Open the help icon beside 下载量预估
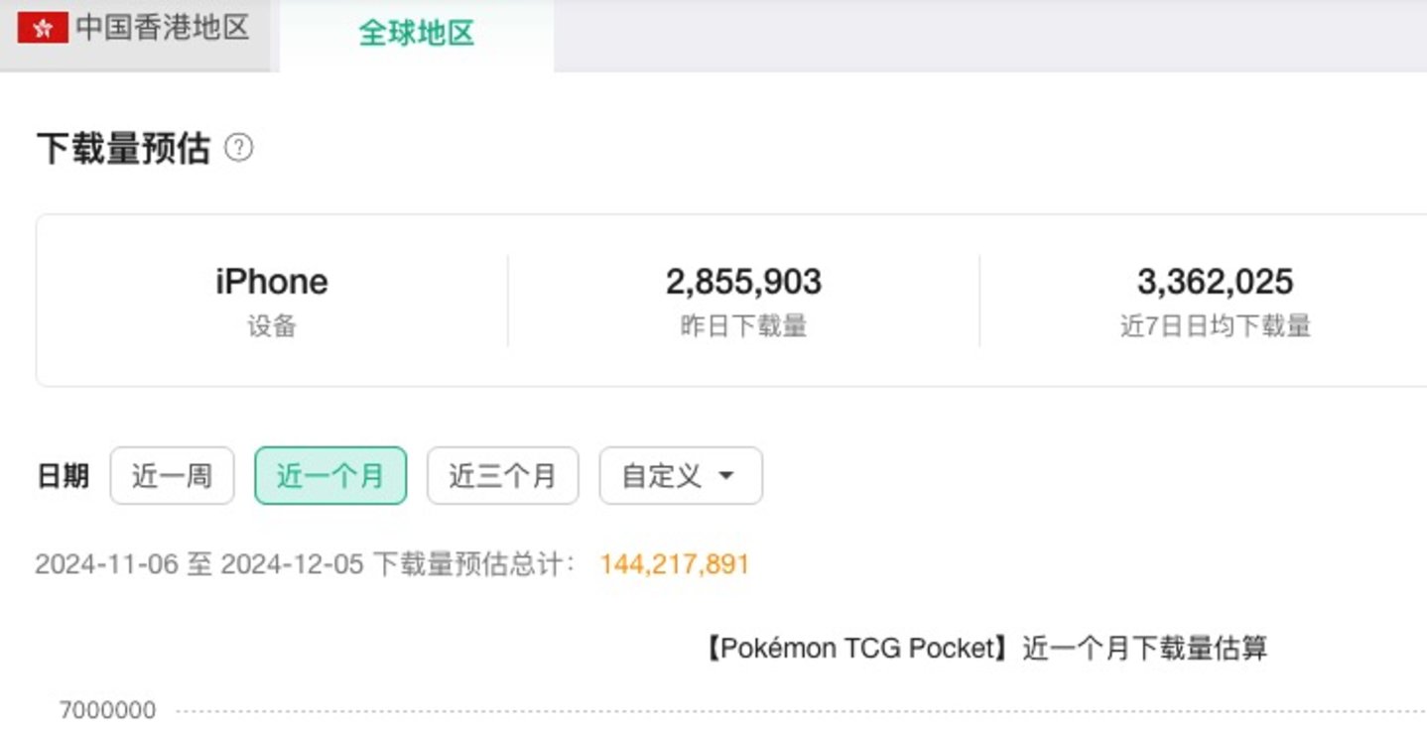The image size is (1427, 730). (x=238, y=149)
